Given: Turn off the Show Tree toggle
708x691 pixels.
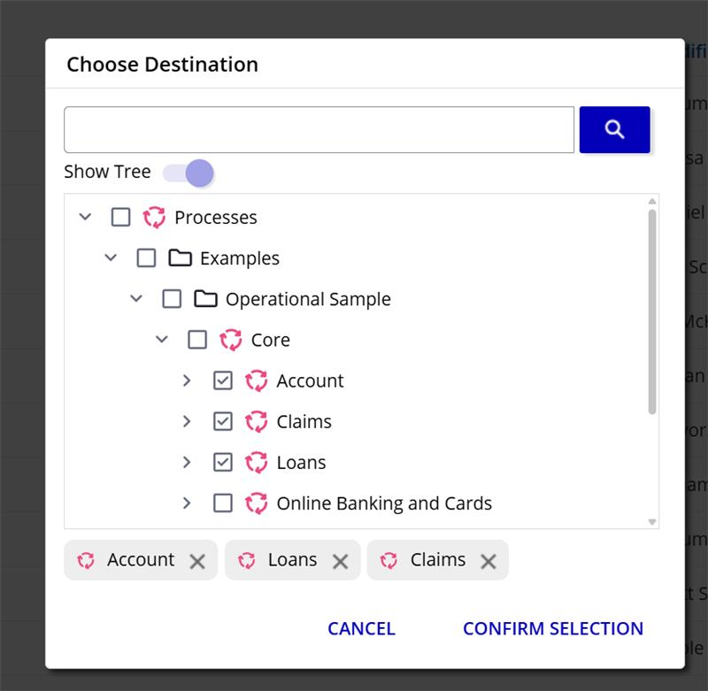Looking at the screenshot, I should 189,173.
